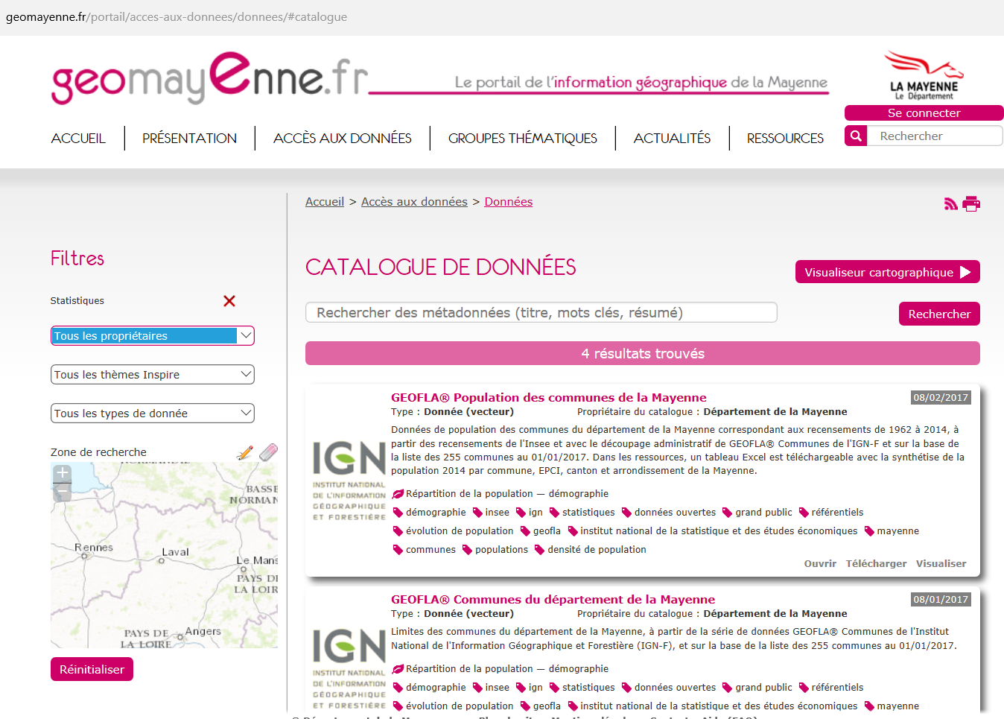Remove the Statistiques filter with red X
Screen dimensions: 1004x719
click(229, 301)
